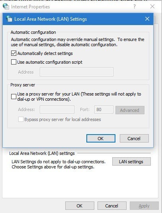Open Advanced proxy settings

(x=130, y=110)
